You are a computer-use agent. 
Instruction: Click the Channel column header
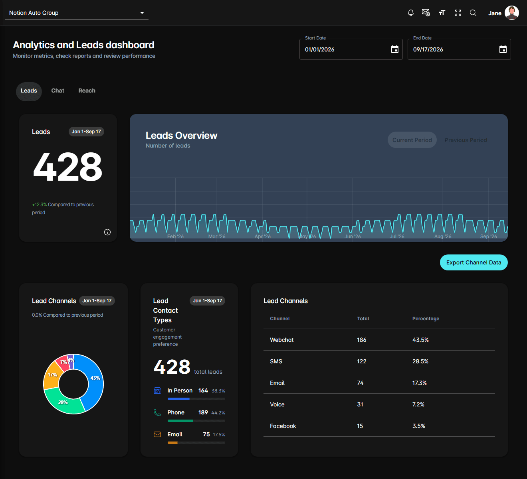(280, 319)
